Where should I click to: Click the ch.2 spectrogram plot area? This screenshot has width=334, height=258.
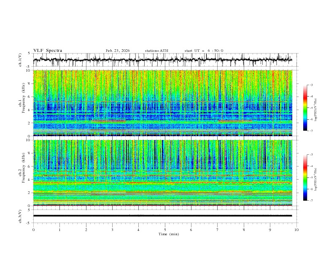click(x=162, y=173)
